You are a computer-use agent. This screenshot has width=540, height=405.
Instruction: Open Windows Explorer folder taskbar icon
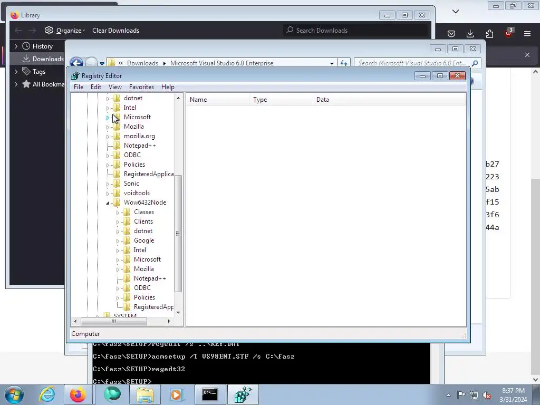tap(145, 394)
